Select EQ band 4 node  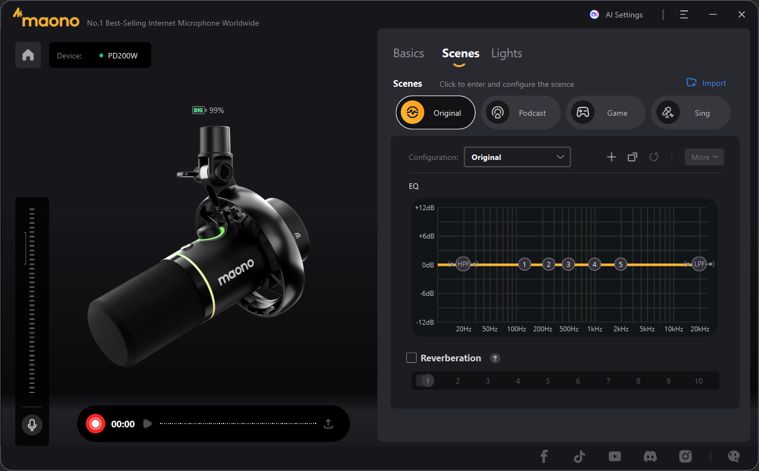(594, 265)
